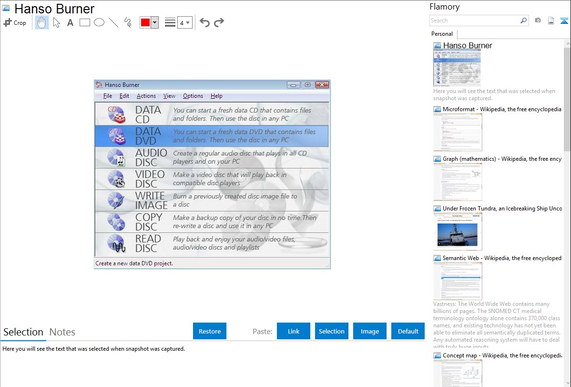Click the blue Flamory icon in the top-right corner
The image size is (571, 387).
pos(564,21)
